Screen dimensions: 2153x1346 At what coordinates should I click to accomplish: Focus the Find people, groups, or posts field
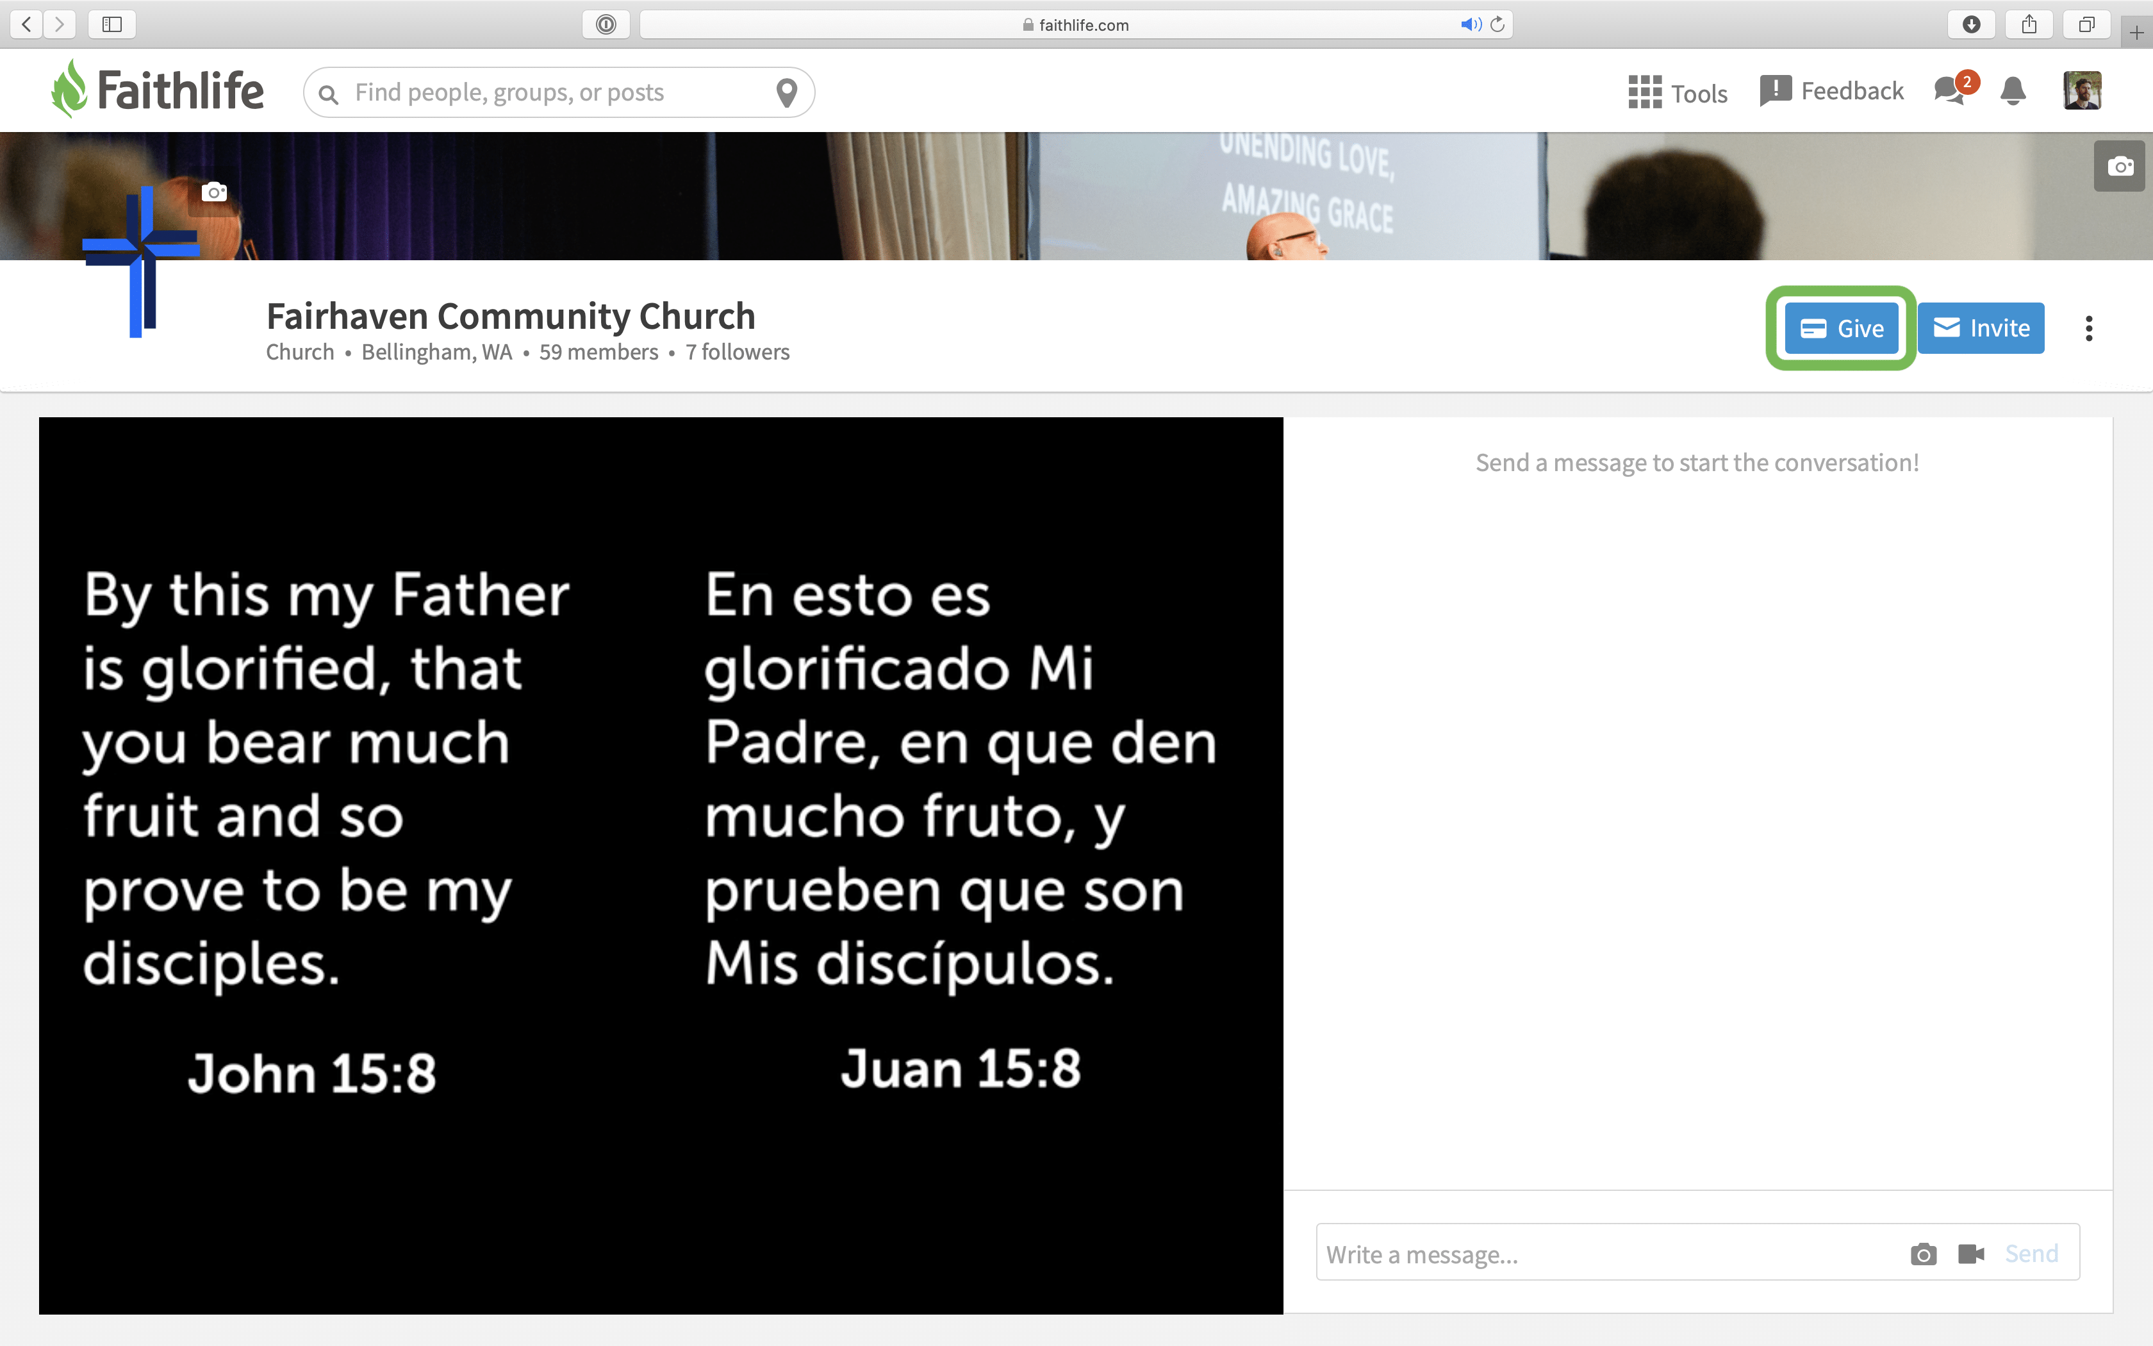click(x=559, y=92)
